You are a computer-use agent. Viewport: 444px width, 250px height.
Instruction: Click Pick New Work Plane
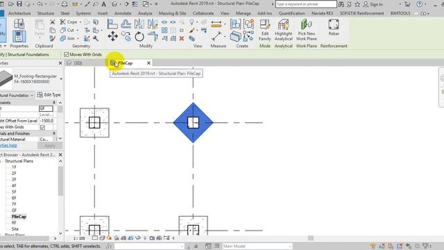307,31
